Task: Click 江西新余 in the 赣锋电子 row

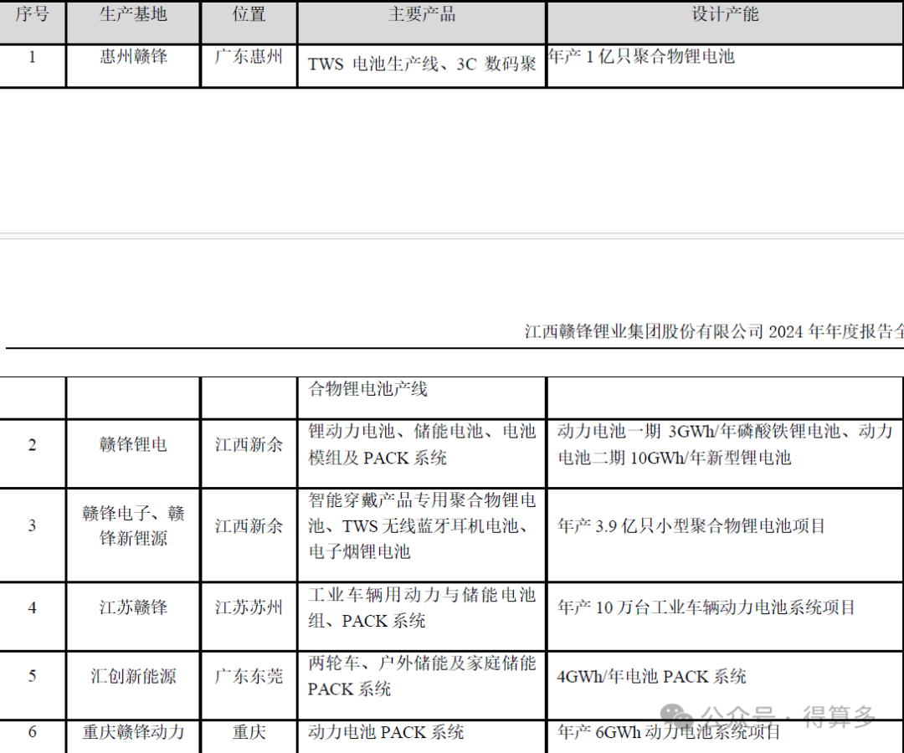Action: pos(249,535)
